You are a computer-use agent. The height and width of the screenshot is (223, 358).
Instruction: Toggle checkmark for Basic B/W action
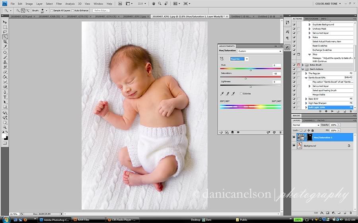[x=294, y=99]
